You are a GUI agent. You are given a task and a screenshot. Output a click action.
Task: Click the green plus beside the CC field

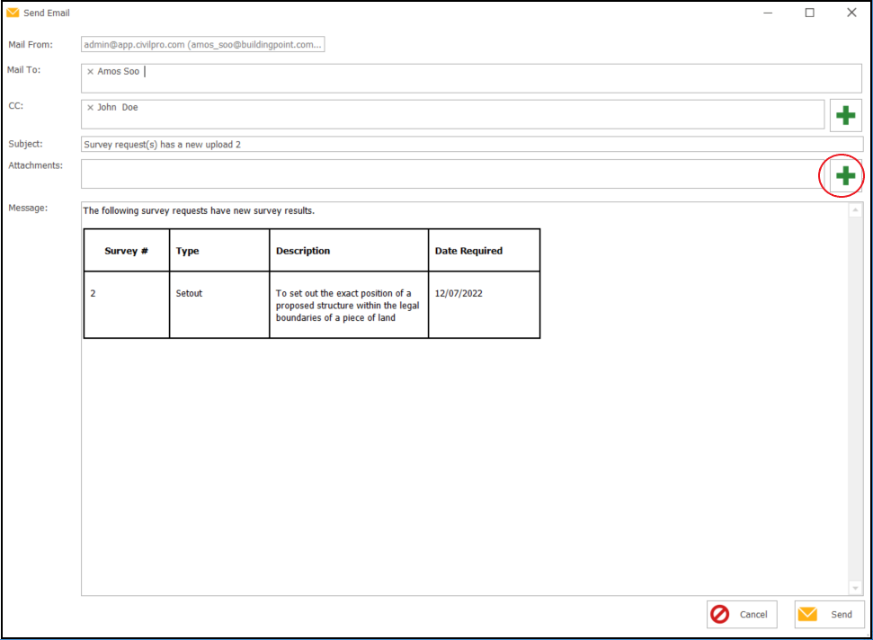tap(845, 115)
